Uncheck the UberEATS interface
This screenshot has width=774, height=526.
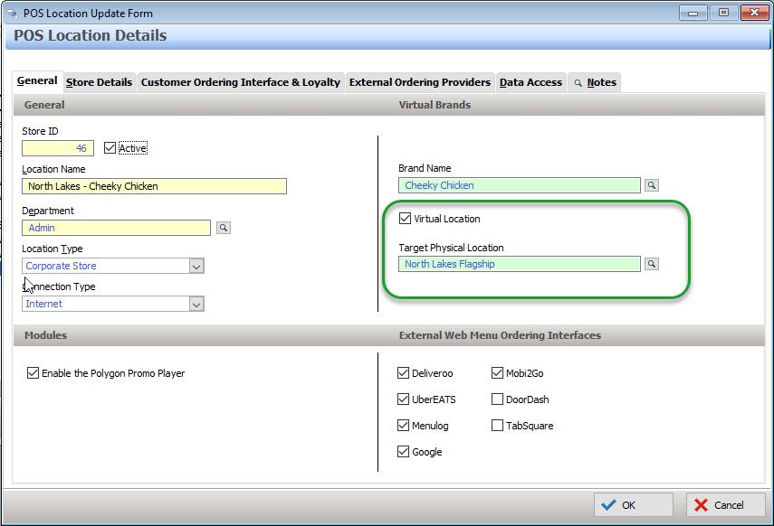tap(404, 399)
